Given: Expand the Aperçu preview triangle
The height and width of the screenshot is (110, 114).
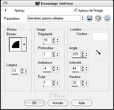Looking at the screenshot, I should pos(6,10).
